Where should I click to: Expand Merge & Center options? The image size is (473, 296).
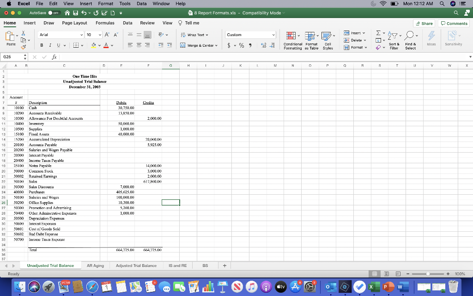[216, 46]
